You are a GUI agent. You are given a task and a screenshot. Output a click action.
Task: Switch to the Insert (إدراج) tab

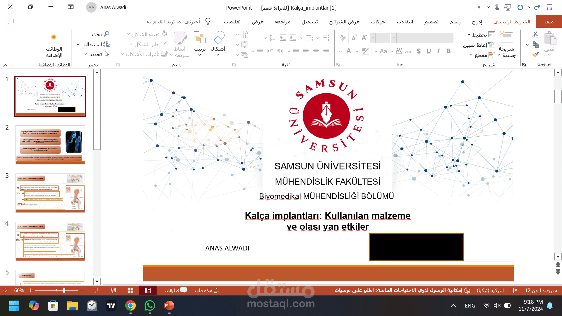coord(477,22)
